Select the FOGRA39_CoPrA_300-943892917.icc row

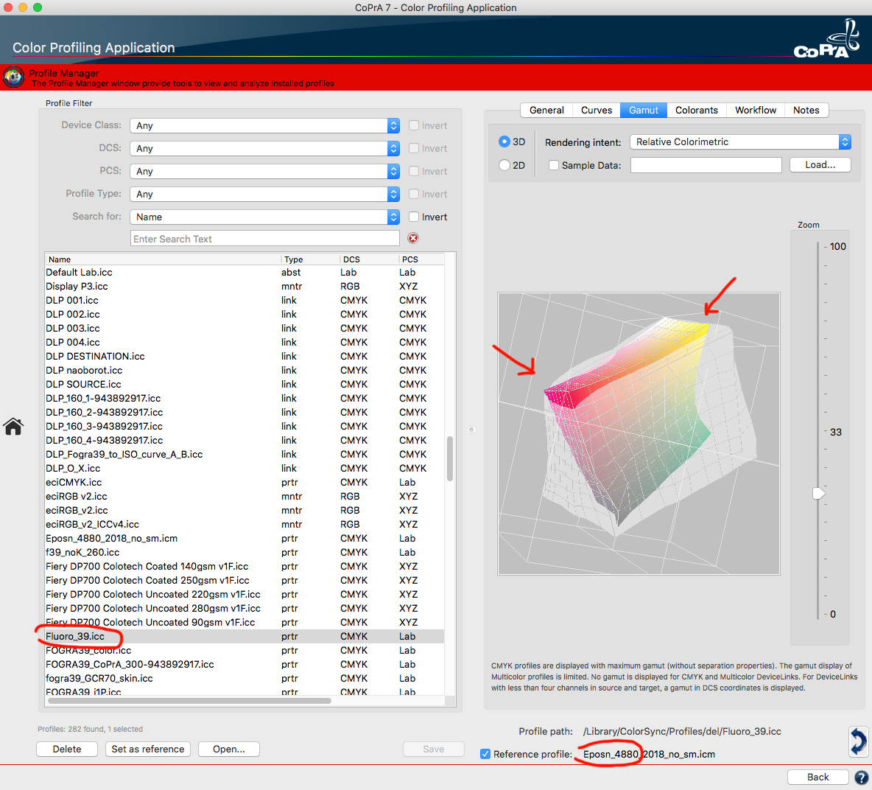coord(245,664)
